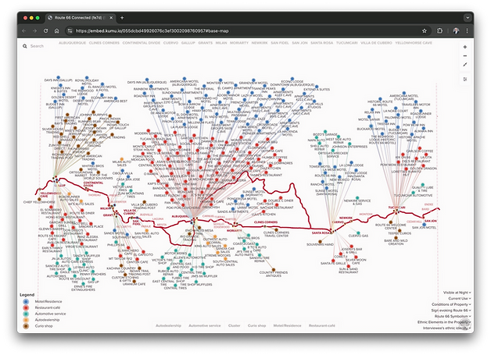Open the Sign evoking Route 66 dropdown
491x355 pixels.
pyautogui.click(x=451, y=311)
